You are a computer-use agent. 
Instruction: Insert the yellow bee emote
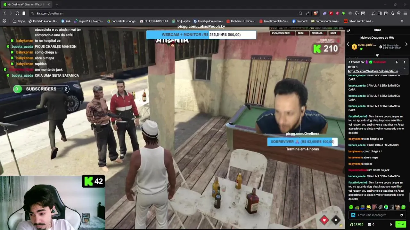368,207
